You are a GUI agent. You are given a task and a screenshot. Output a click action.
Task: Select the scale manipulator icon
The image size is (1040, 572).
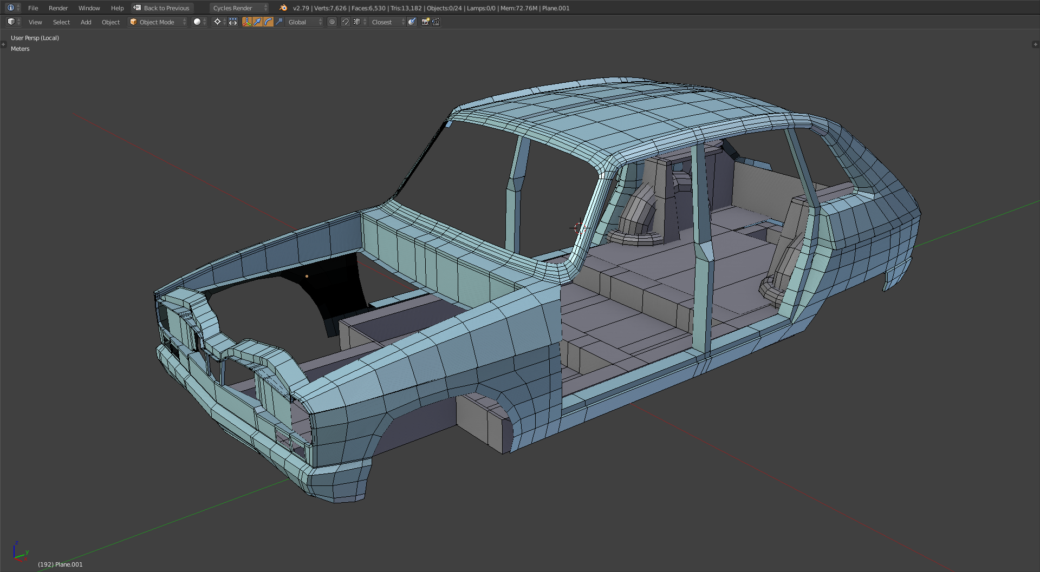coord(279,22)
